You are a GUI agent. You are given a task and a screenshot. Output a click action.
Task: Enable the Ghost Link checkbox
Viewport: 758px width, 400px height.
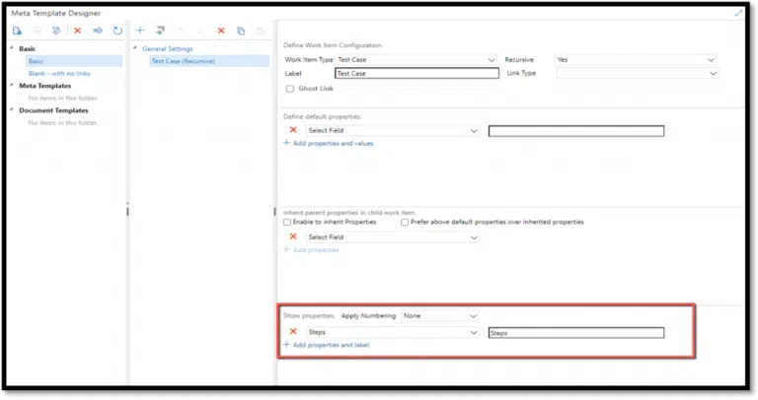[x=289, y=89]
